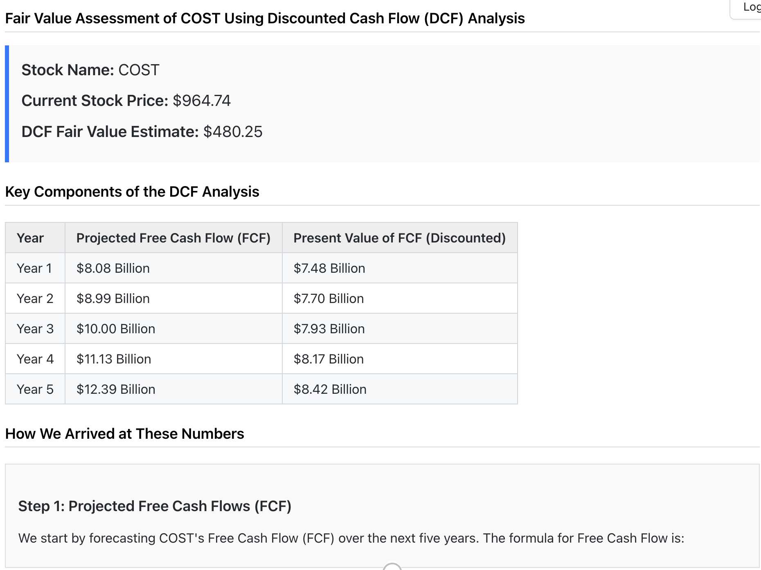Click the Step 1: Projected Free Cash Flows heading
The height and width of the screenshot is (570, 761).
pyautogui.click(x=155, y=506)
